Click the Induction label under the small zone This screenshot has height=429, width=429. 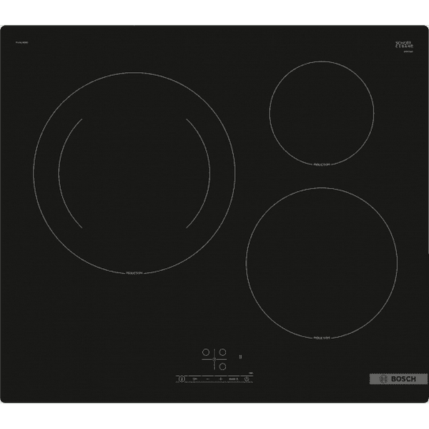[x=322, y=164]
